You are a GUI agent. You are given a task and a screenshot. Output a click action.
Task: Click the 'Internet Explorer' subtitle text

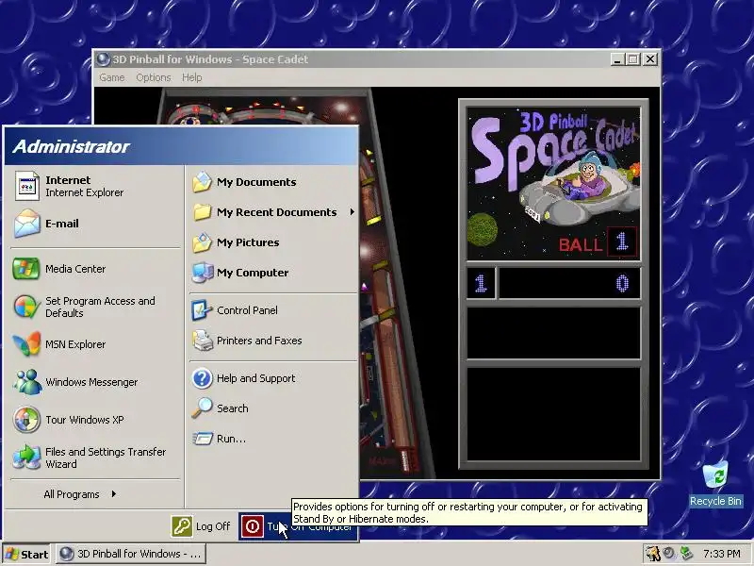point(85,192)
